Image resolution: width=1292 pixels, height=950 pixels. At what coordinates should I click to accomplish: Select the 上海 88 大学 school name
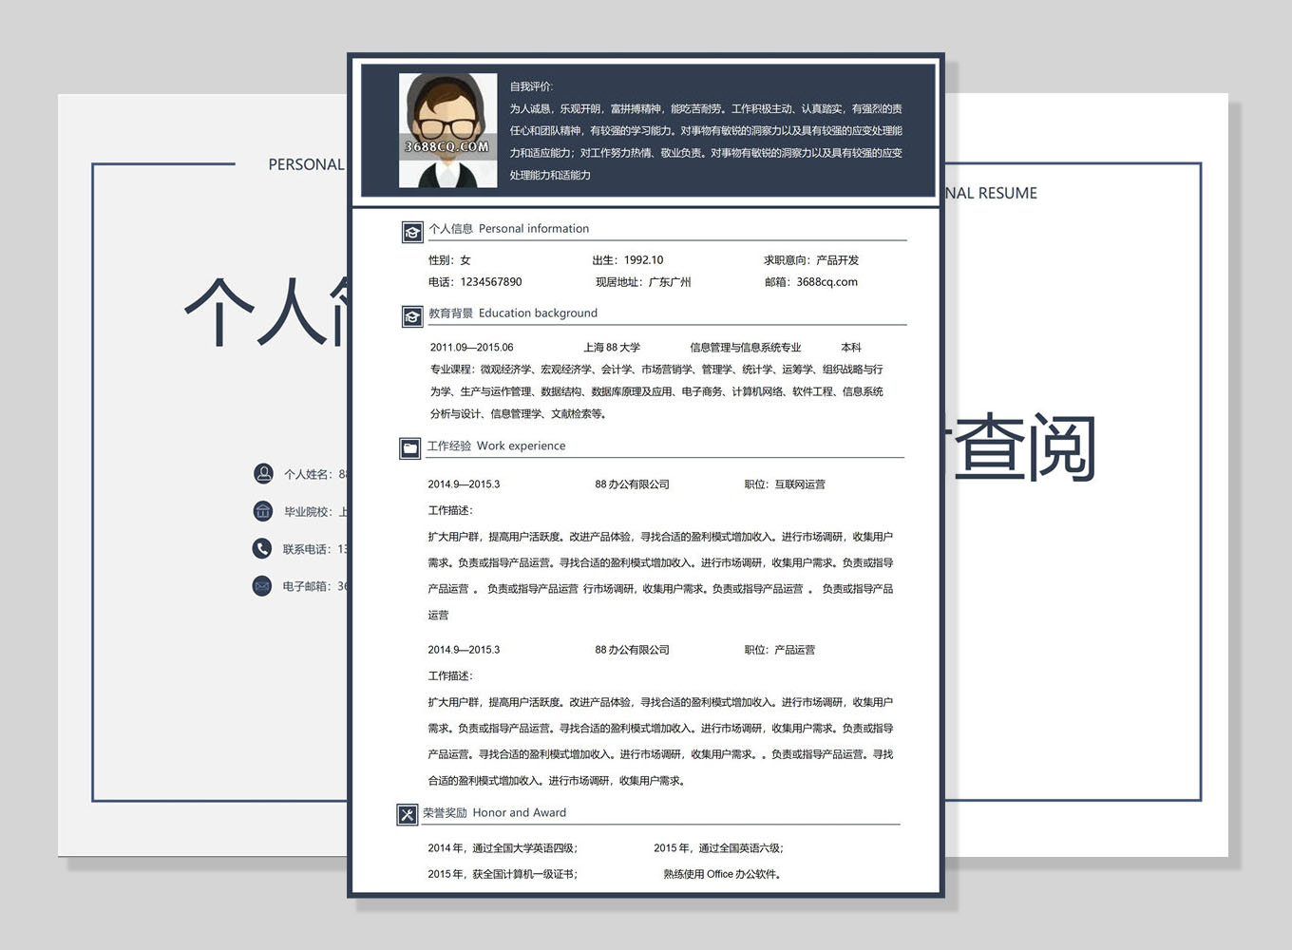(612, 348)
